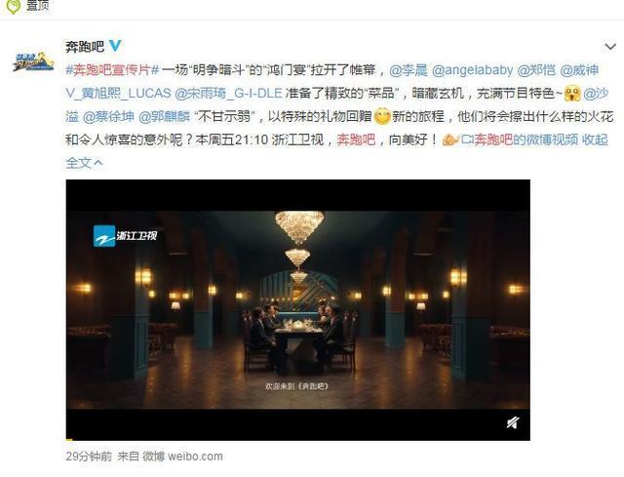
Task: Click the 浙江卫视 logo in the video
Action: (x=126, y=236)
